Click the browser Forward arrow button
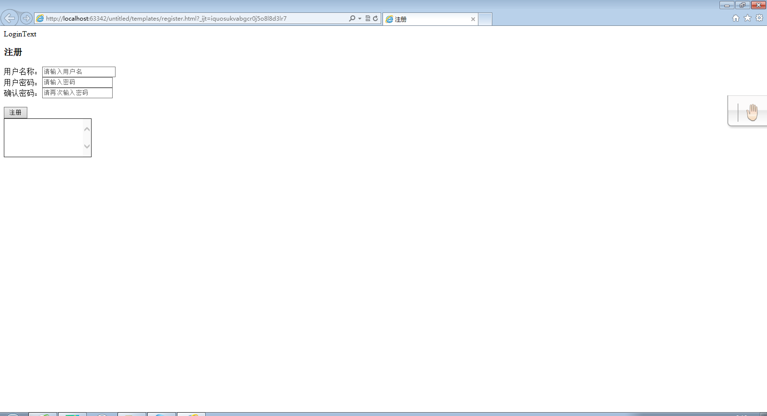This screenshot has height=416, width=767. (26, 18)
